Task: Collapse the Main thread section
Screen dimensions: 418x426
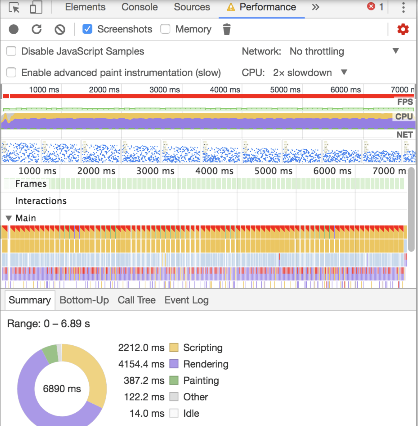Action: point(9,218)
